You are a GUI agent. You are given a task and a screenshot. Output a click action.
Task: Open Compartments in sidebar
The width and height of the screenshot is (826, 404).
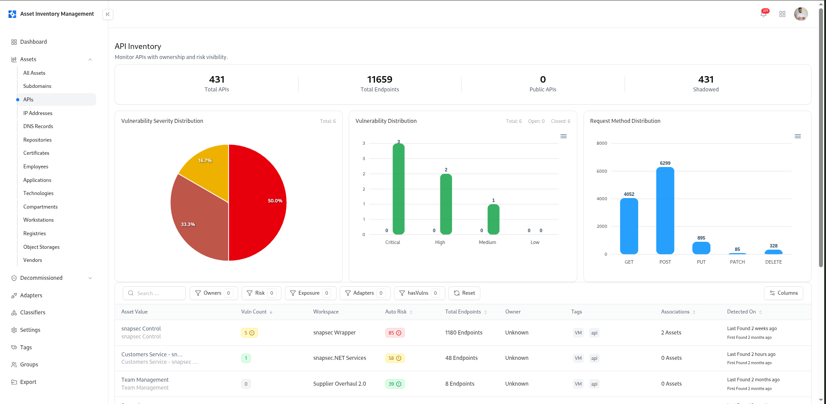click(x=40, y=207)
